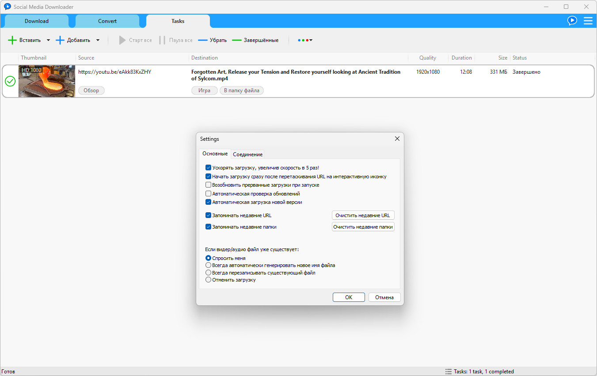Enable Возобновить прерванные загрузки при запуске
This screenshot has height=376, width=597.
(x=208, y=185)
